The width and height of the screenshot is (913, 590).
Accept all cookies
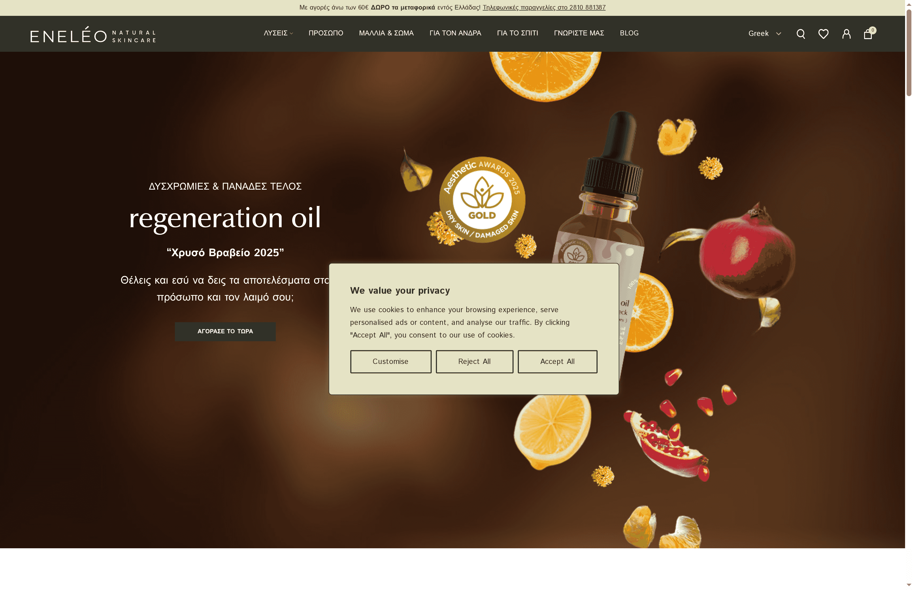tap(557, 361)
